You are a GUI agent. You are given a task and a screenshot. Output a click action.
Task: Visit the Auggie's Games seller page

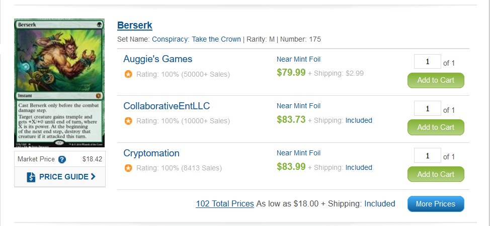157,59
